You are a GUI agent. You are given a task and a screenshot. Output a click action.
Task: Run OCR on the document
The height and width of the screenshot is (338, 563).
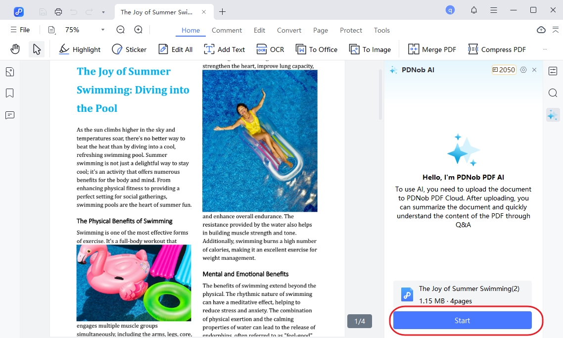[270, 49]
